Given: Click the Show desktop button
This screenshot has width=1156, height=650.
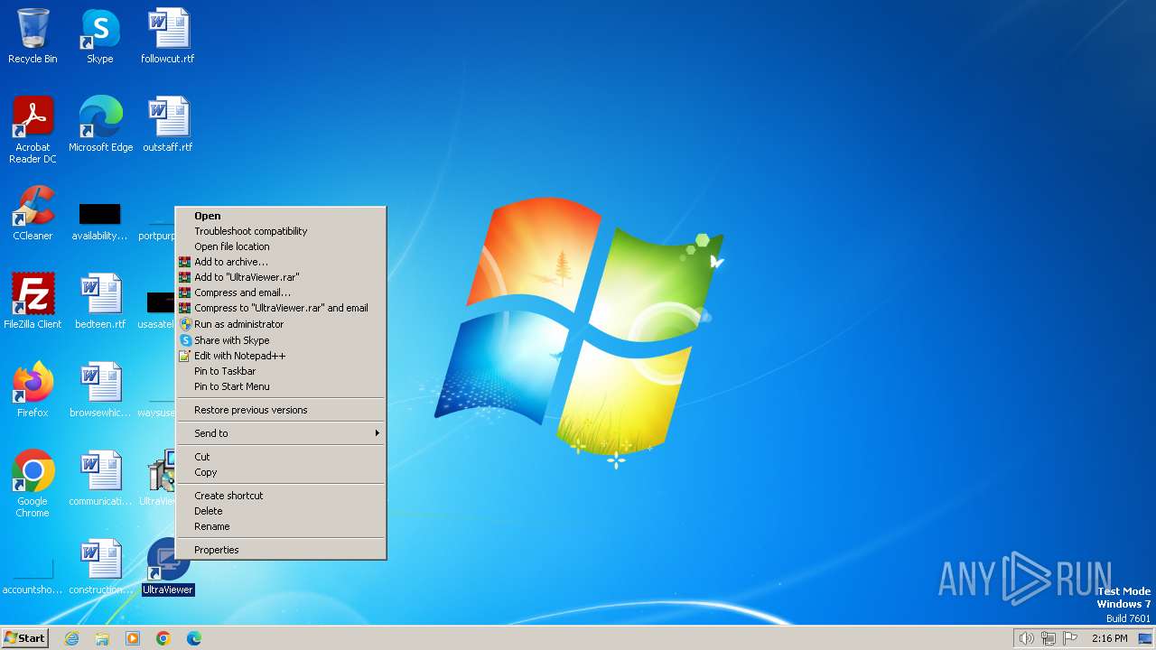Looking at the screenshot, I should tap(1145, 638).
